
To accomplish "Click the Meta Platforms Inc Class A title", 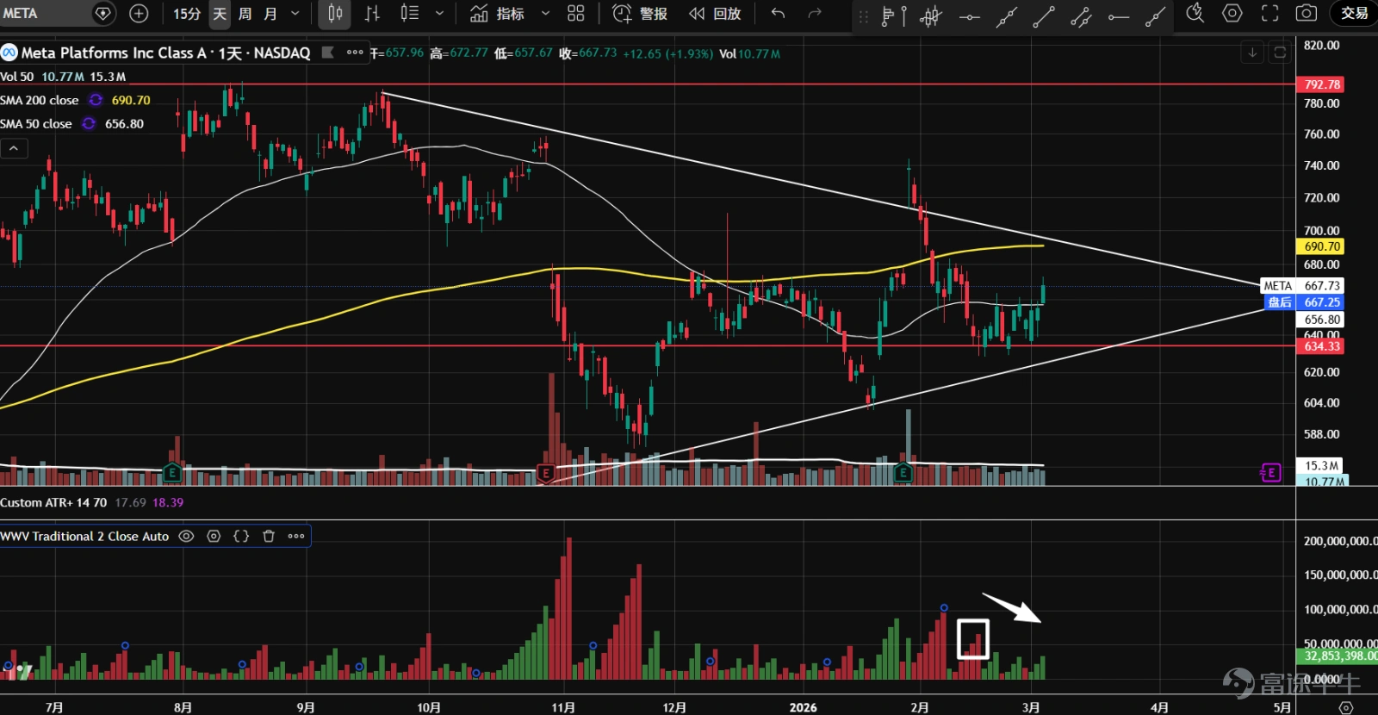I will tap(114, 53).
